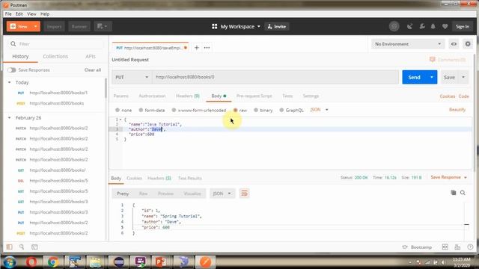479x269 pixels.
Task: Select the form-data body type
Action: tap(141, 110)
